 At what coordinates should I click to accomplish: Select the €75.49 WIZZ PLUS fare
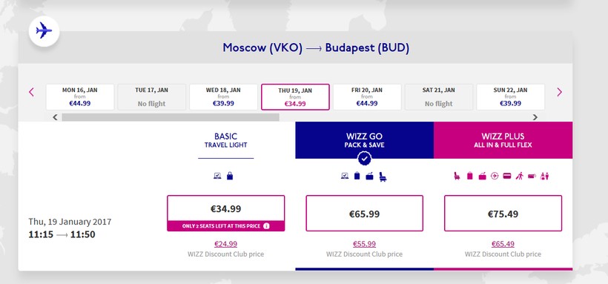coord(503,213)
